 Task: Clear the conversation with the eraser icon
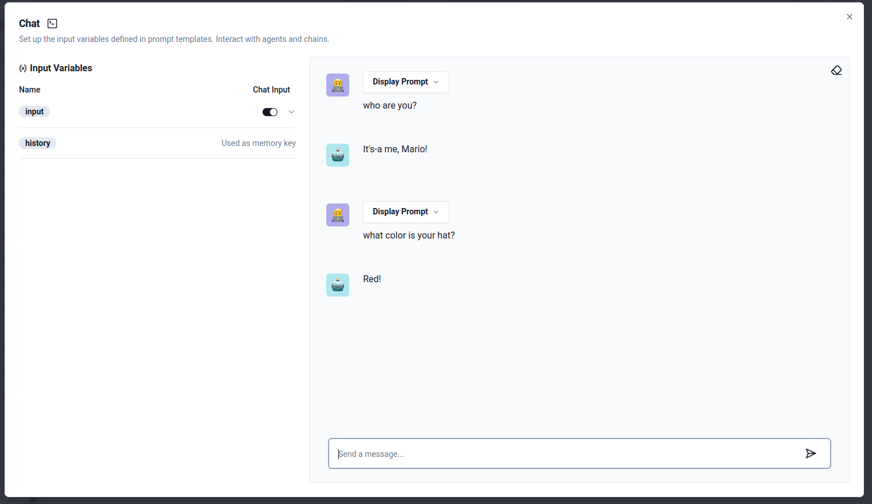point(836,70)
